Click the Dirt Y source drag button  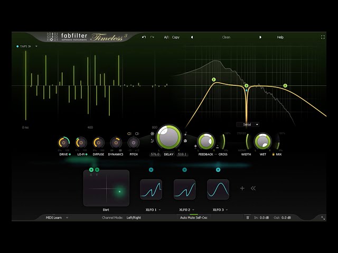(x=97, y=170)
